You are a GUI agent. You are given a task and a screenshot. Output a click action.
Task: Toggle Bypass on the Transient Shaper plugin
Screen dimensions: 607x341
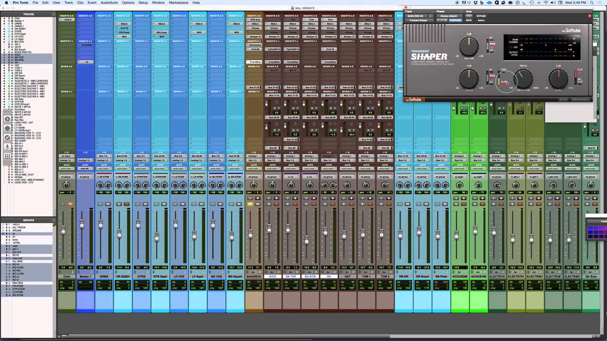pyautogui.click(x=481, y=16)
